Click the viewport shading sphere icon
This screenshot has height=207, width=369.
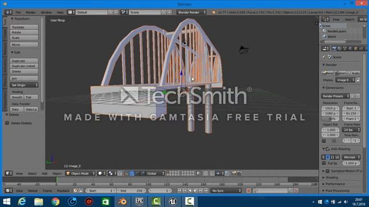[x=101, y=174]
